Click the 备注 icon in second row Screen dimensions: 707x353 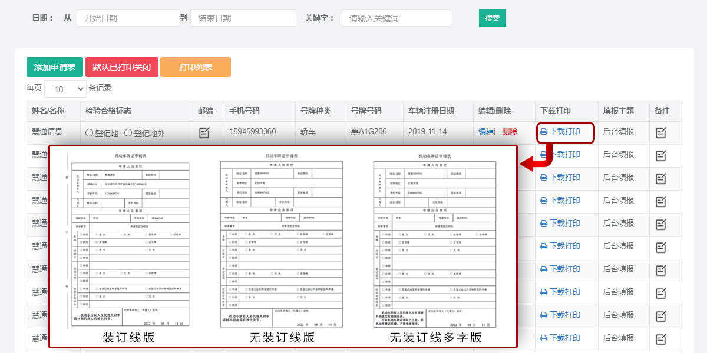click(661, 155)
